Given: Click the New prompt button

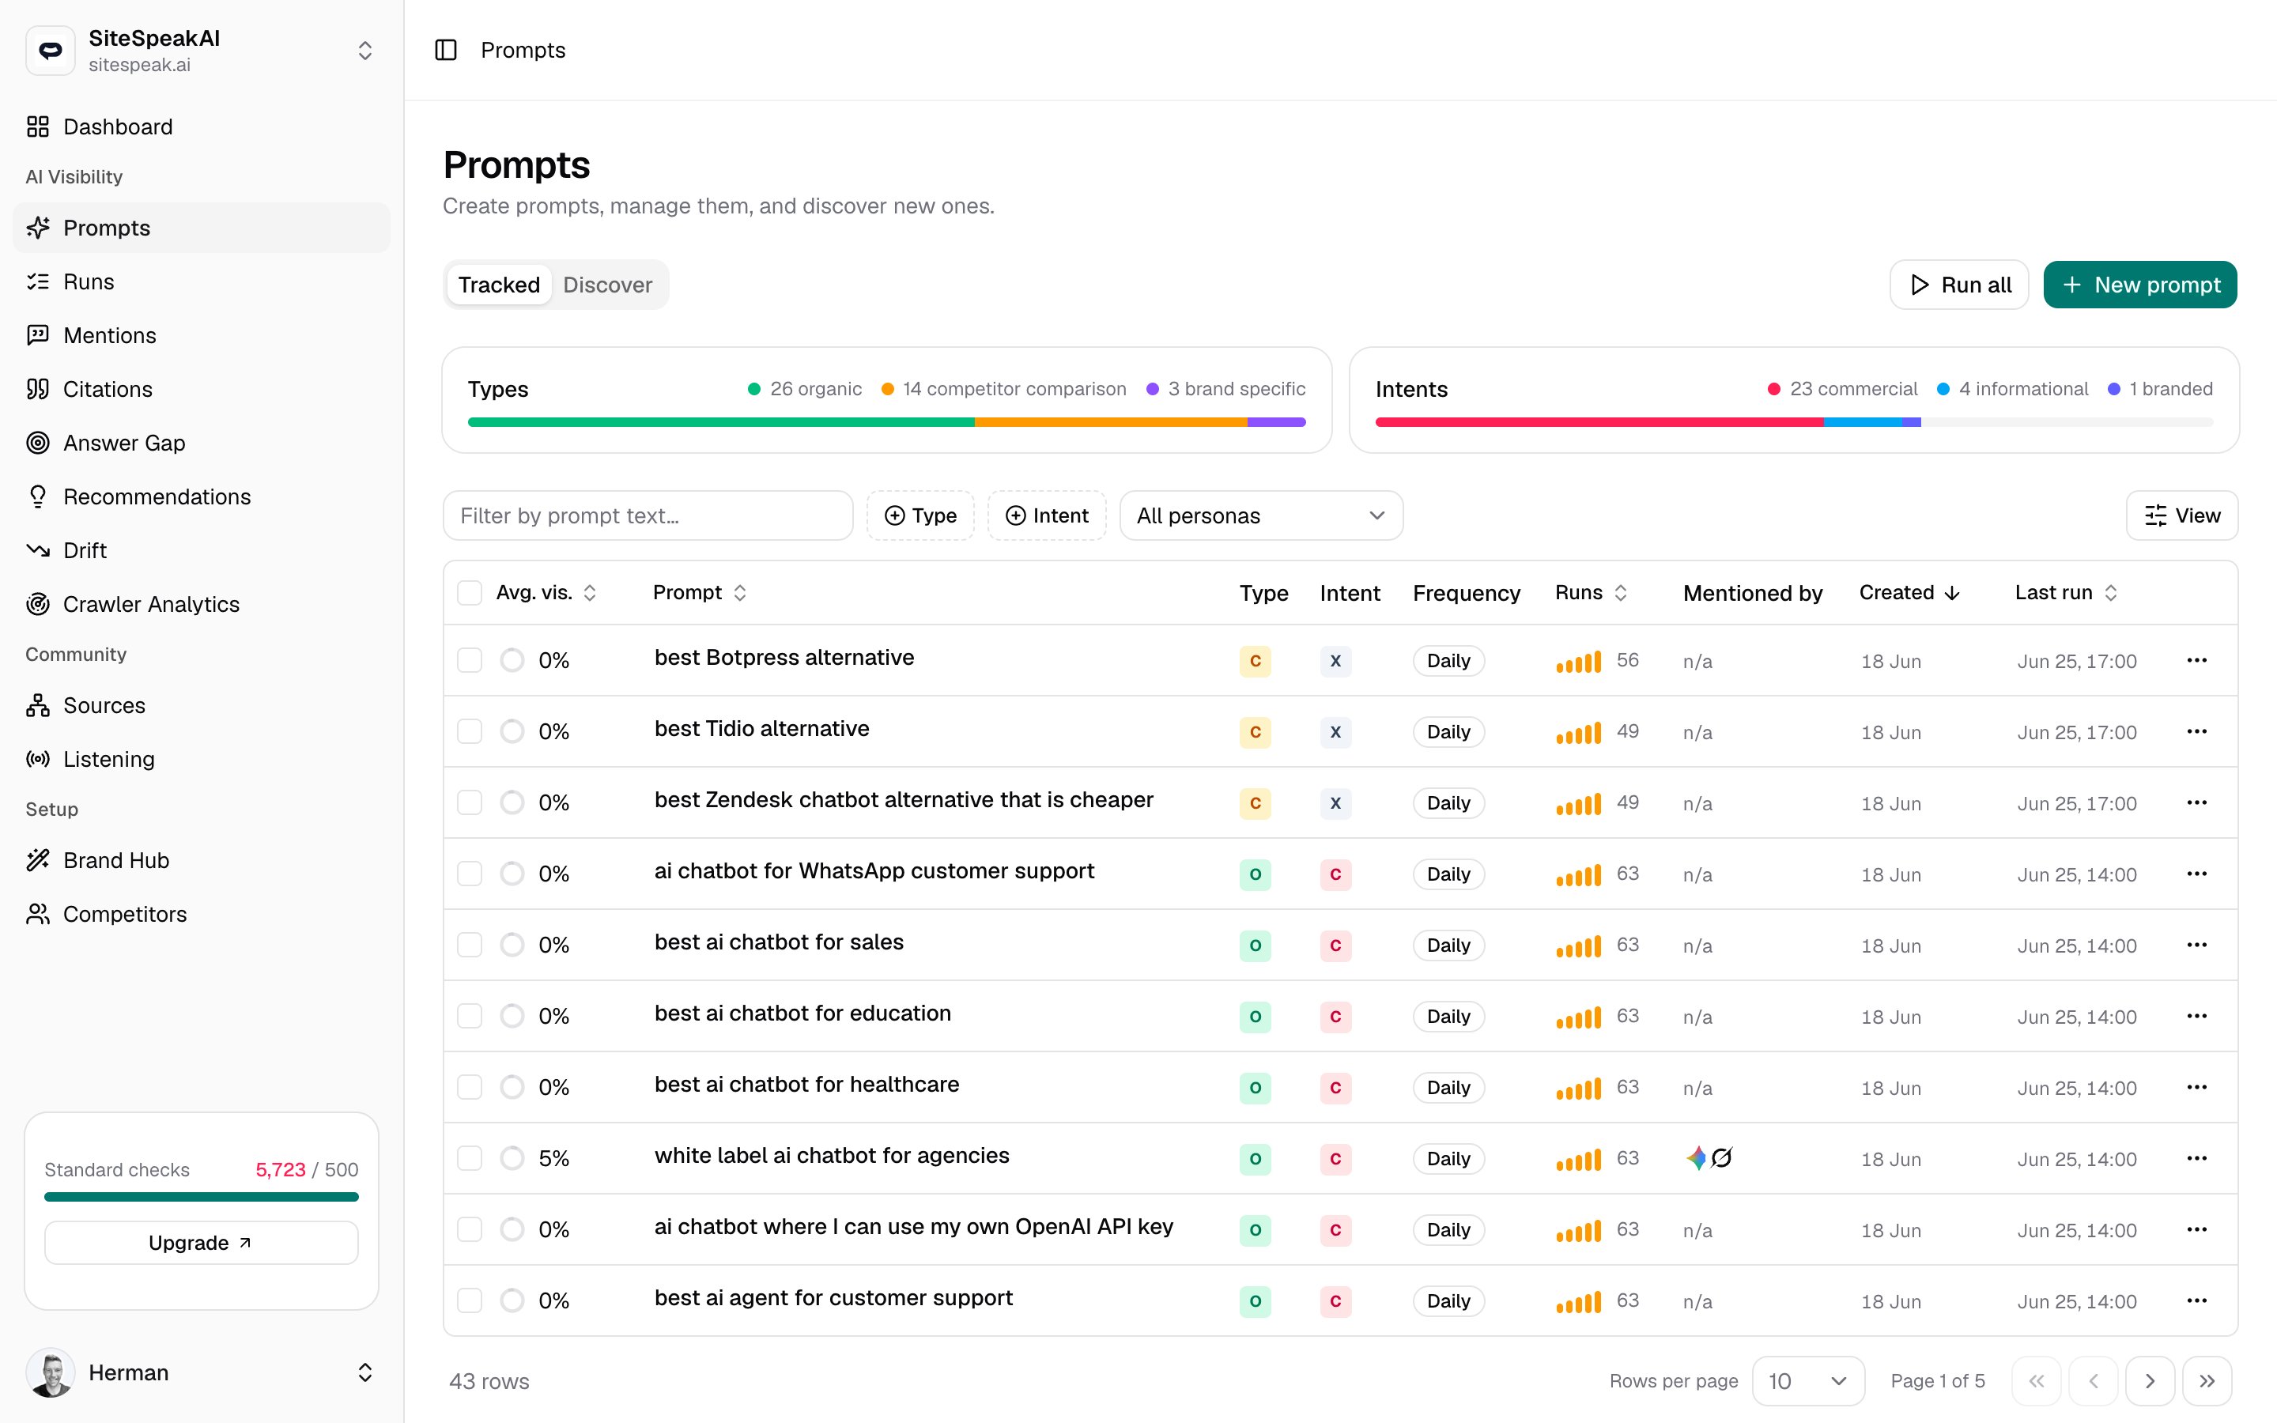Looking at the screenshot, I should pos(2139,285).
